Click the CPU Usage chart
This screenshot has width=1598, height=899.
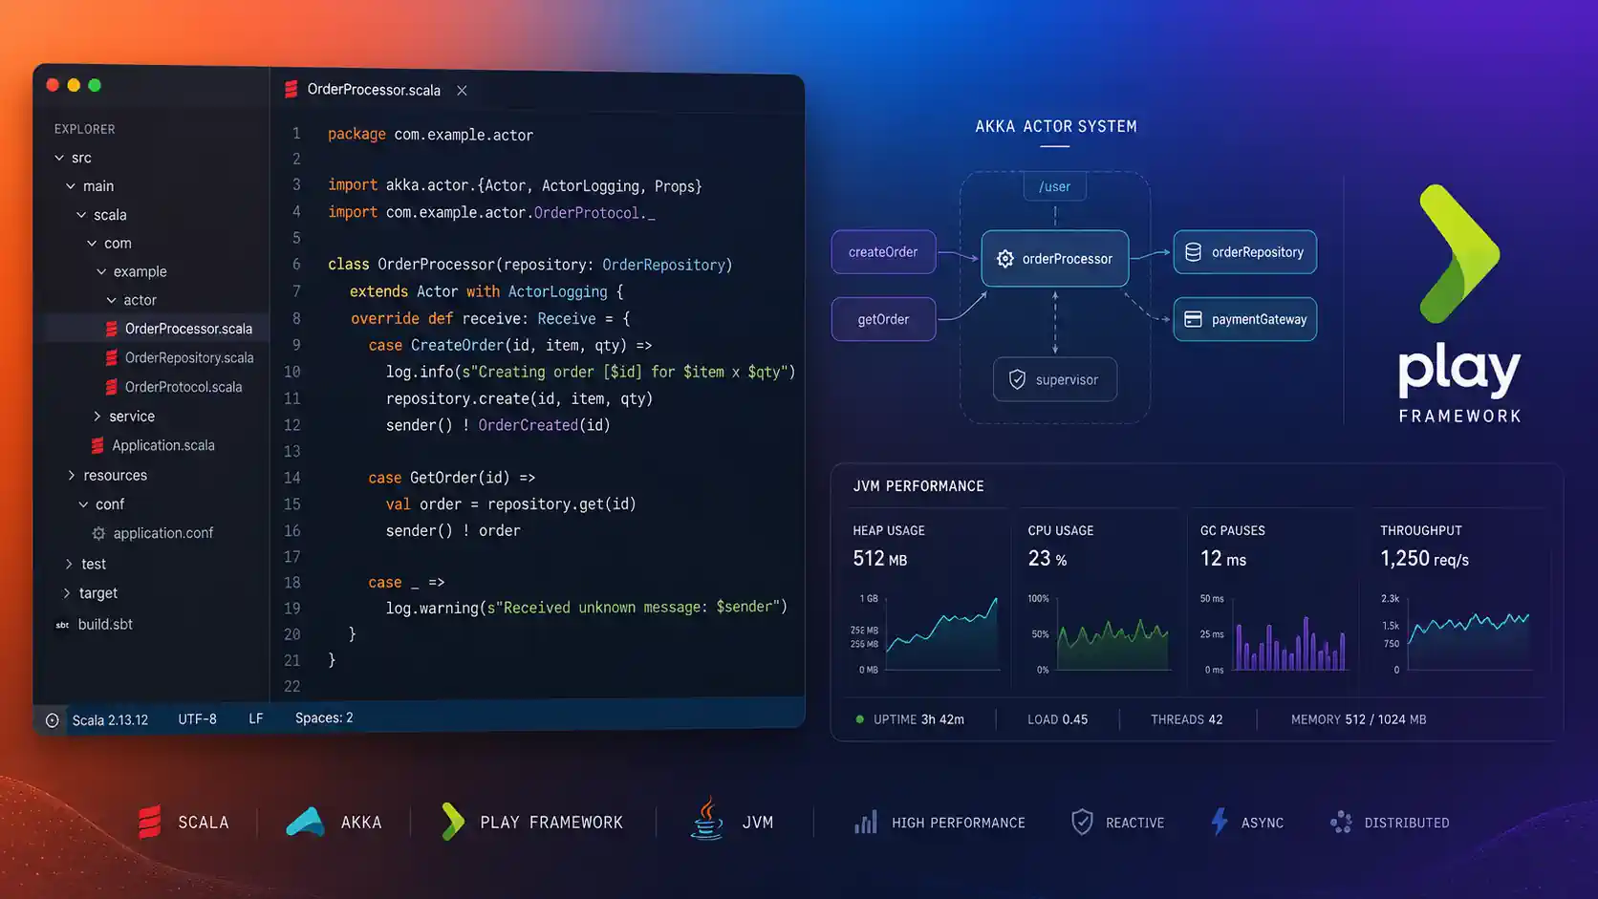coord(1113,634)
